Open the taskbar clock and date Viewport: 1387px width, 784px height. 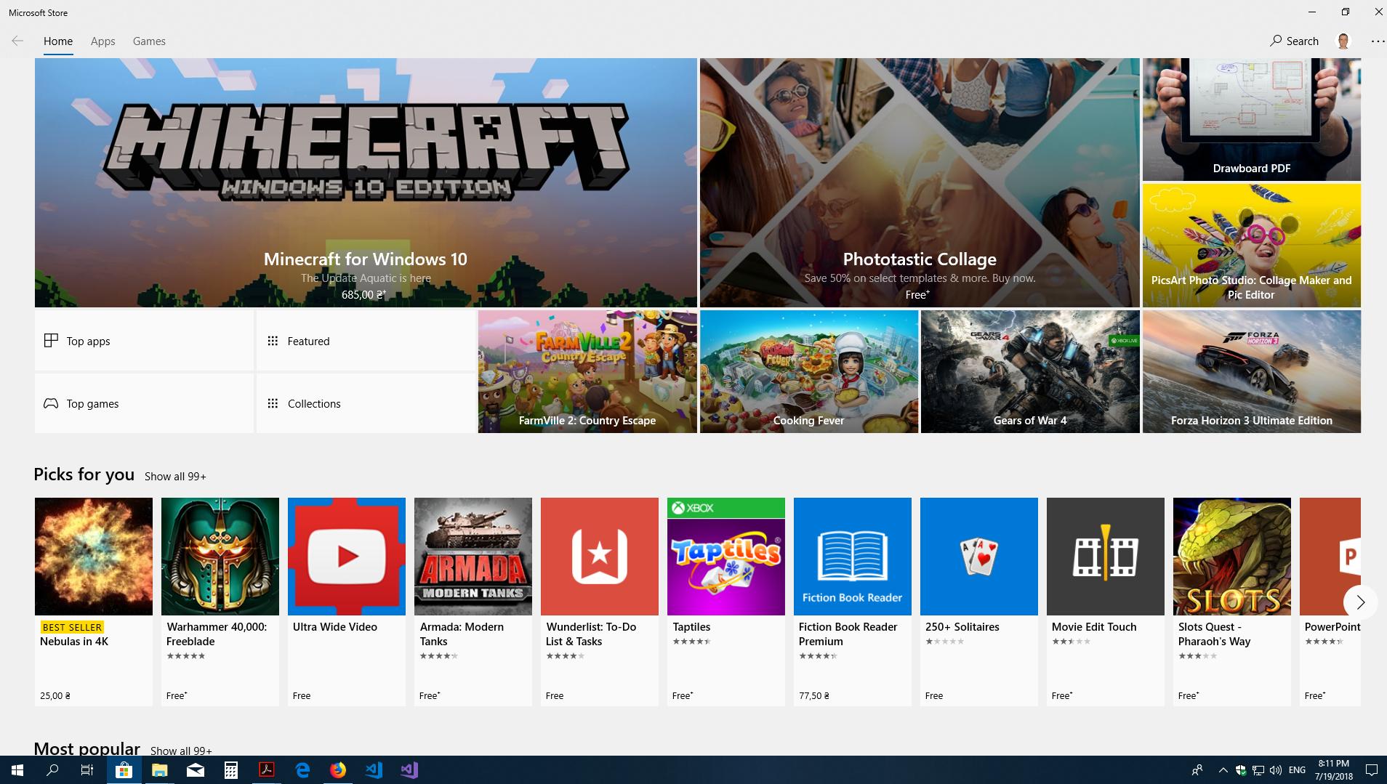(x=1333, y=770)
